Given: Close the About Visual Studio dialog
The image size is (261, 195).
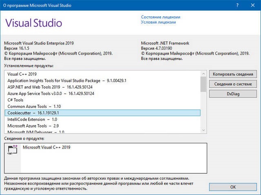Looking at the screenshot, I should click(252, 5).
